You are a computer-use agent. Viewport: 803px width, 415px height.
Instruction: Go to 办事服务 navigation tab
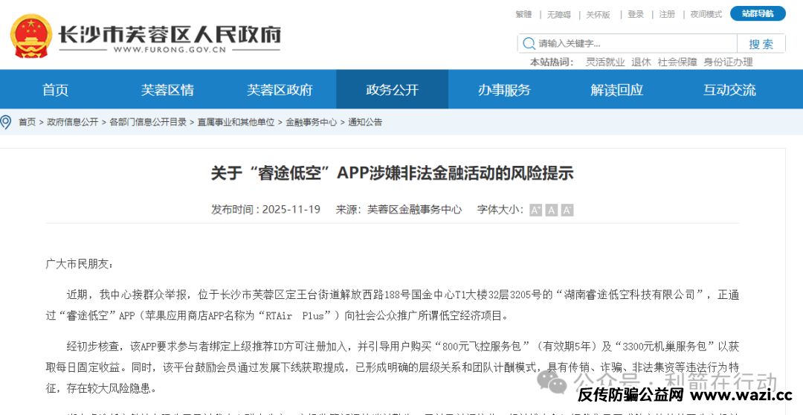pyautogui.click(x=504, y=90)
